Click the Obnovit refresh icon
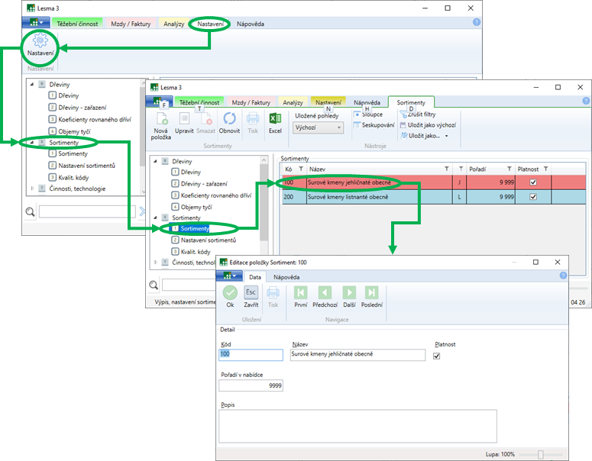 (229, 118)
